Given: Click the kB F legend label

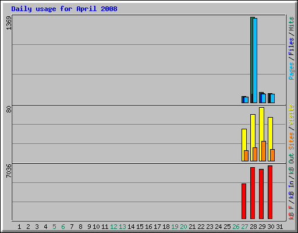Looking at the screenshot, I should (x=291, y=213).
